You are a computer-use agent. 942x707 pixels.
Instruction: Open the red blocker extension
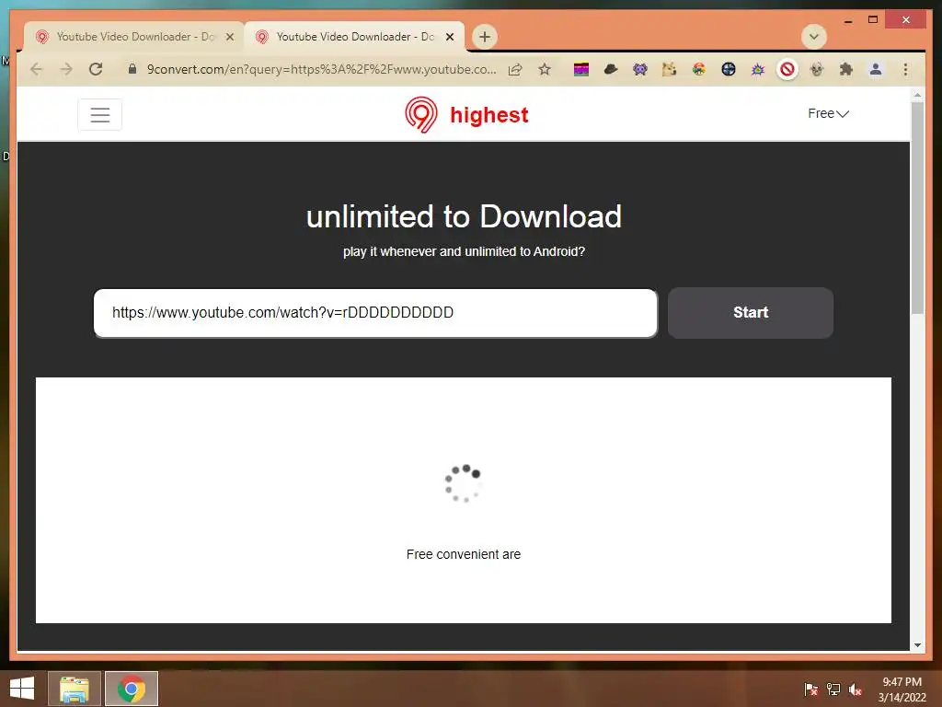click(x=787, y=70)
